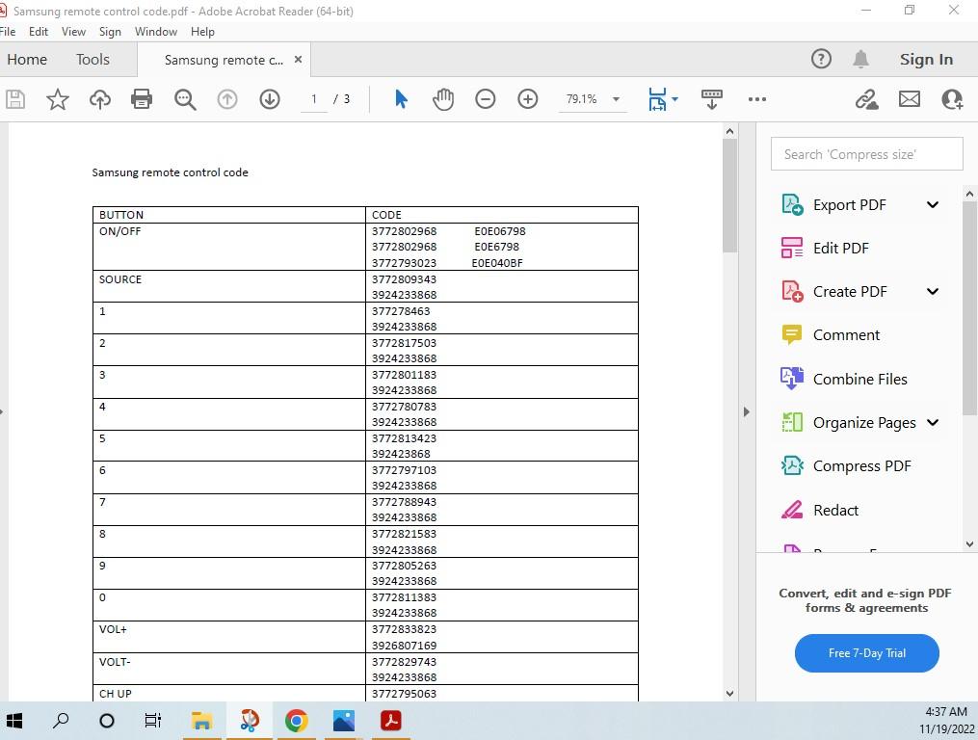Expand page display options dropdown arrow
The height and width of the screenshot is (740, 978).
pyautogui.click(x=674, y=99)
